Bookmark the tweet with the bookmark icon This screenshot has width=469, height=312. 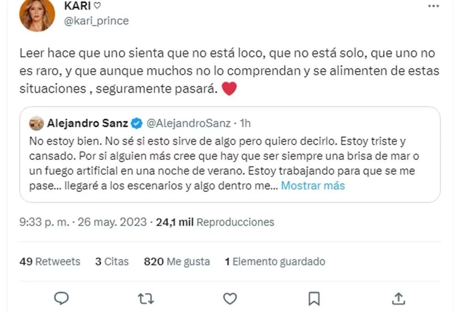pyautogui.click(x=314, y=299)
